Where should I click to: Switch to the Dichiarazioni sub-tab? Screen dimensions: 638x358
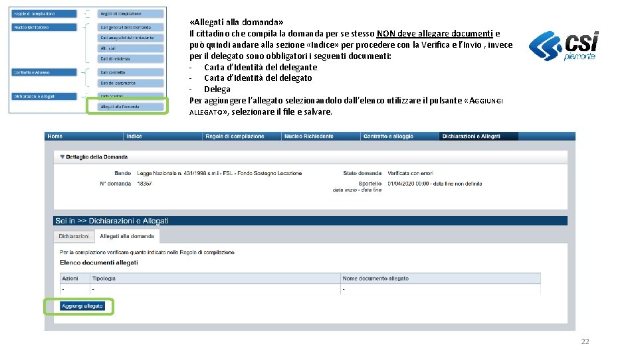pyautogui.click(x=74, y=236)
